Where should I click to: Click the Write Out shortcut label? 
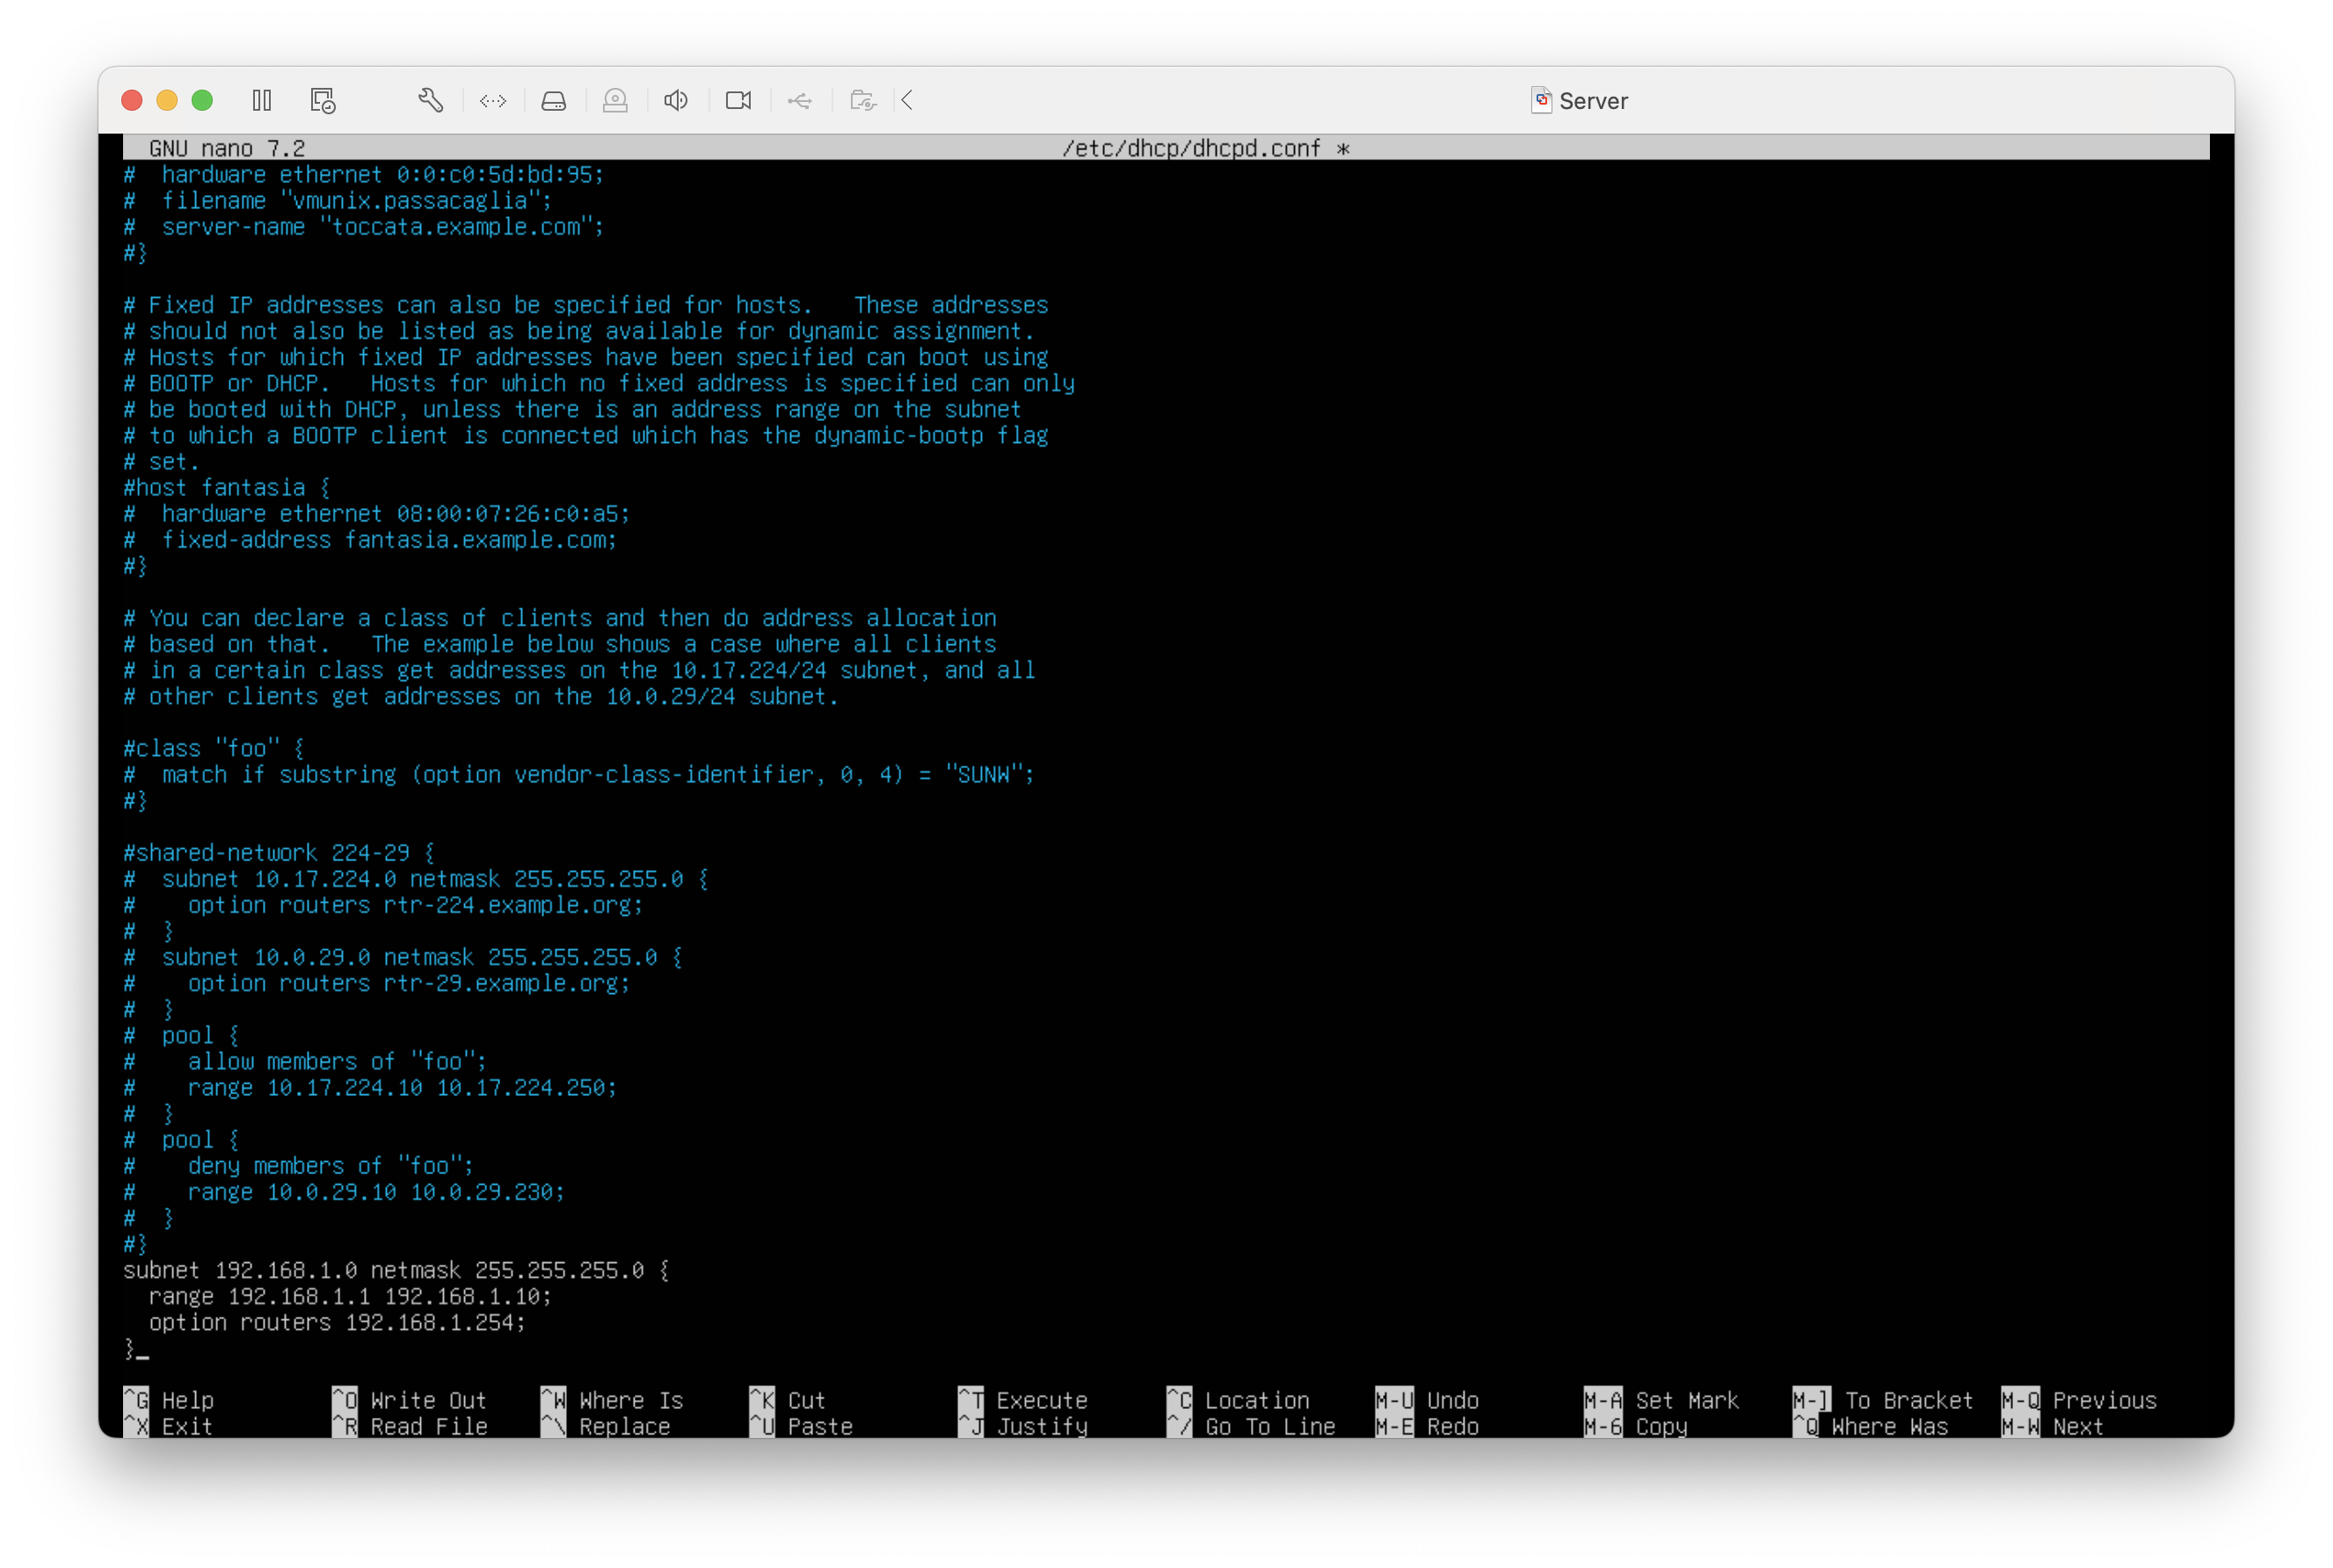click(x=427, y=1400)
